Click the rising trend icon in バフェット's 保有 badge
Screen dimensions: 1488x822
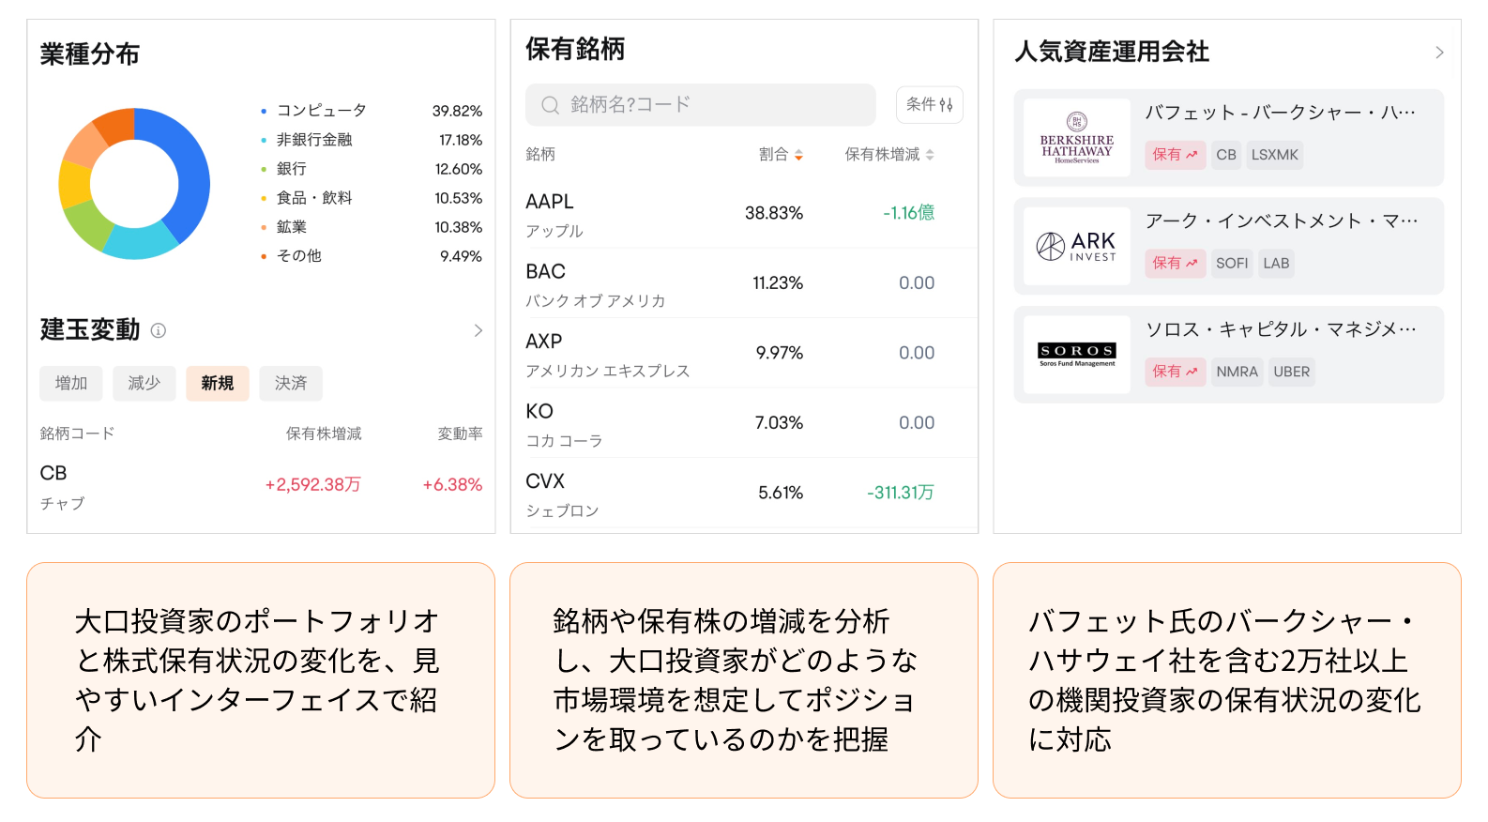tap(1193, 155)
